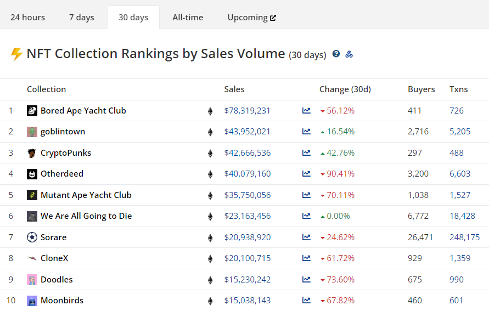The width and height of the screenshot is (489, 311).
Task: Open the chart icon for Moonbirds
Action: coord(306,301)
